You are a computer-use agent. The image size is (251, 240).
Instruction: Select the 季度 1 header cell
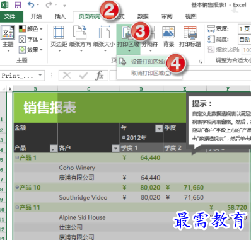(x=141, y=148)
